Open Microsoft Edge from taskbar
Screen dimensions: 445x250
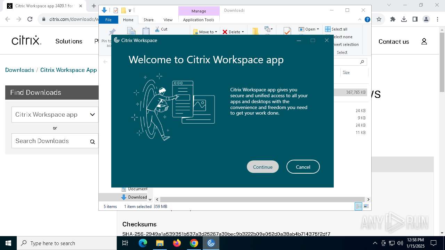pos(143,243)
